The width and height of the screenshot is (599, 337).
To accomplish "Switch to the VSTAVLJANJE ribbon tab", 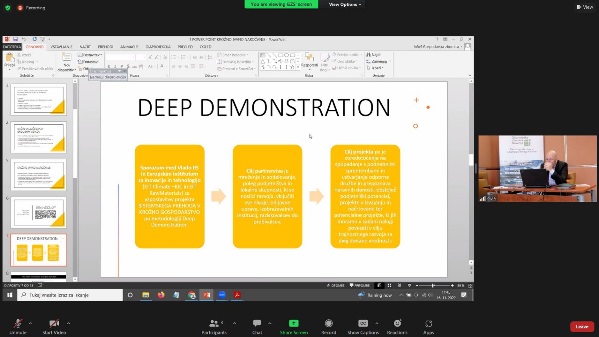I will click(61, 47).
